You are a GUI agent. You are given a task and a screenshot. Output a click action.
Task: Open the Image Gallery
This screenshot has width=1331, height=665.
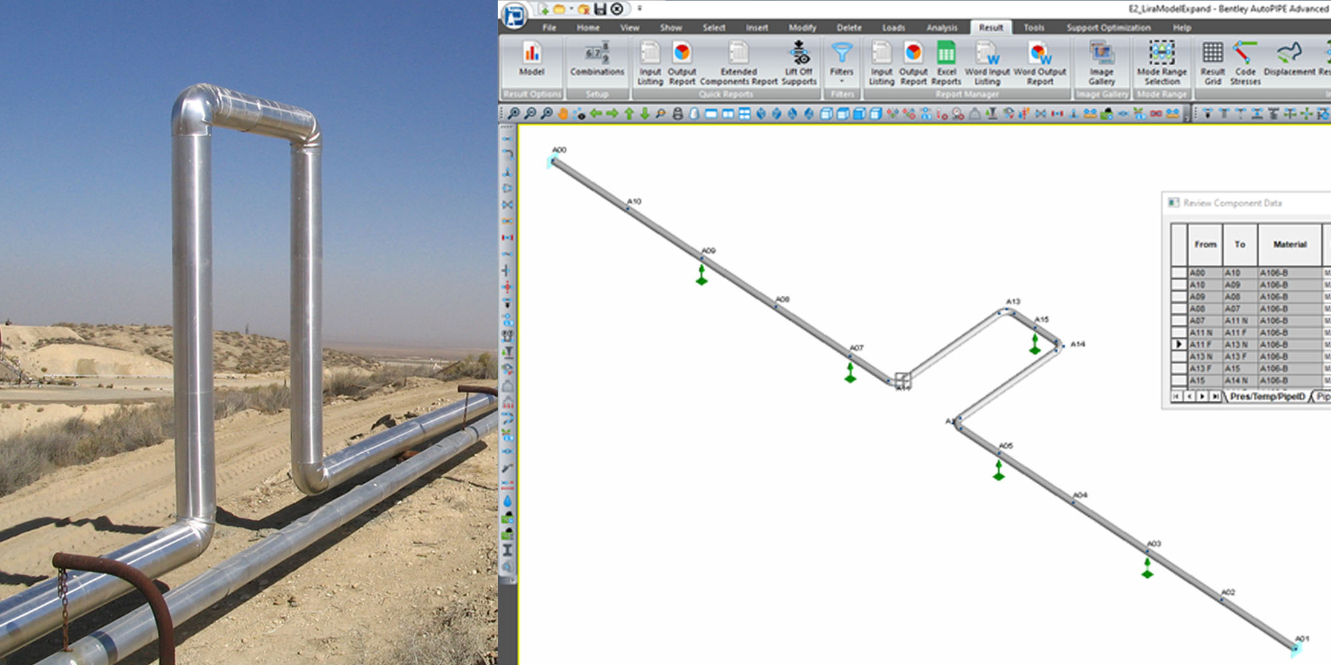pyautogui.click(x=1101, y=63)
